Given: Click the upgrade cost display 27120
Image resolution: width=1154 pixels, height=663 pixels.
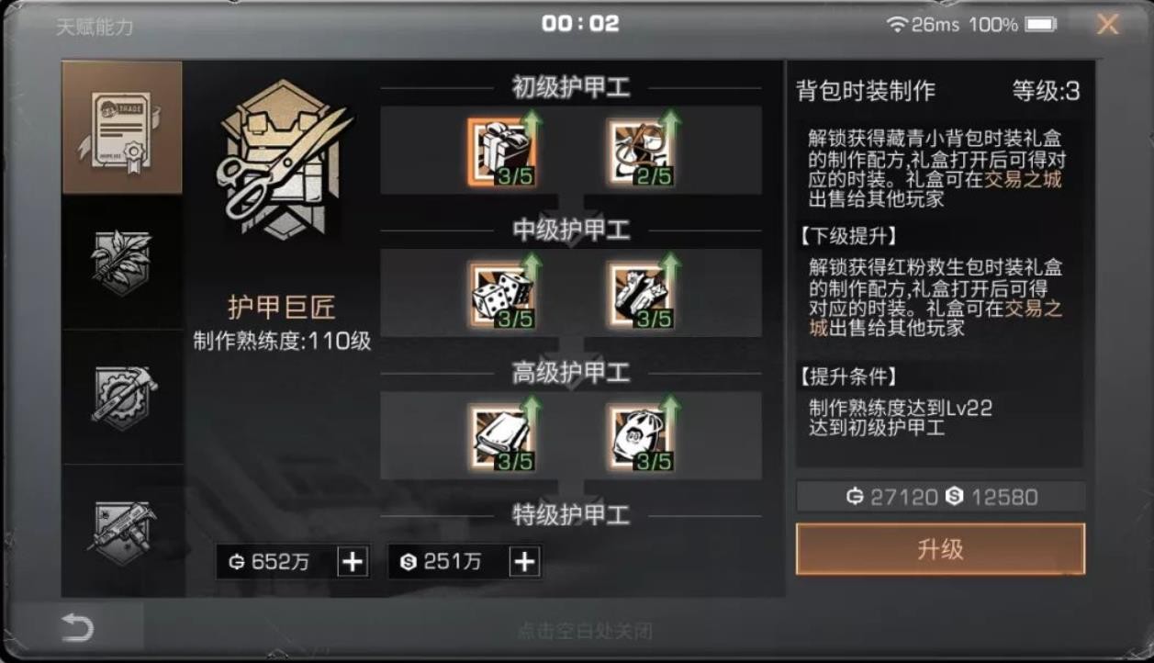Looking at the screenshot, I should (895, 497).
